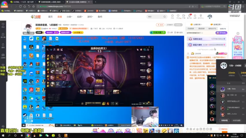The image size is (246, 138).
Task: Expand the address bar dropdown chevron
Action: point(196,6)
